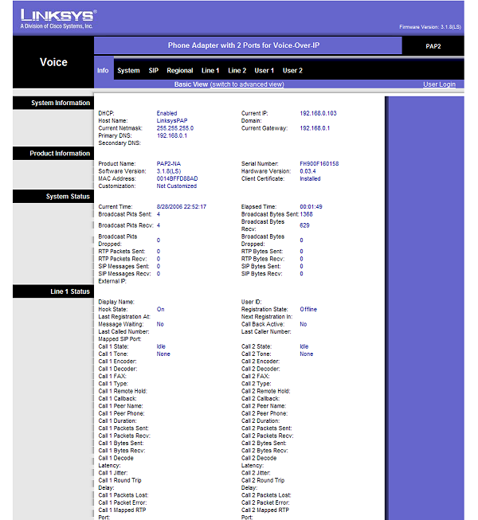
Task: Open the Regional tab
Action: [x=180, y=71]
